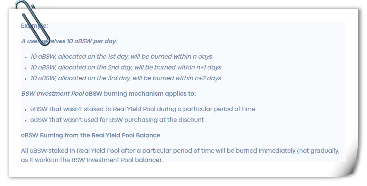The height and width of the screenshot is (186, 367).
Task: Click 'oBSW Burning from the Real Yield Pool Balance' heading
Action: click(91, 135)
